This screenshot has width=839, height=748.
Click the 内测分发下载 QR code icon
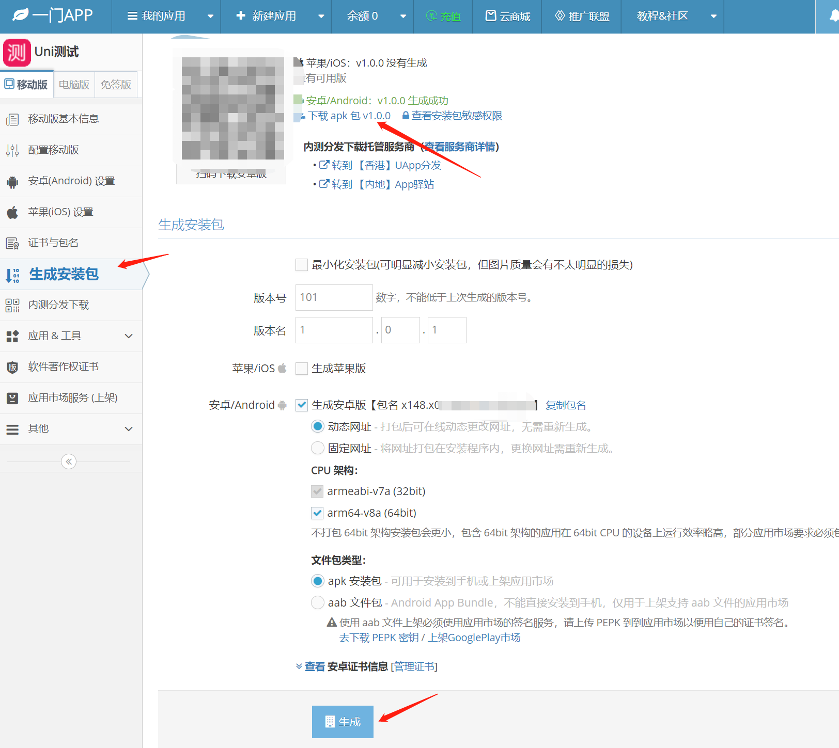(x=12, y=306)
